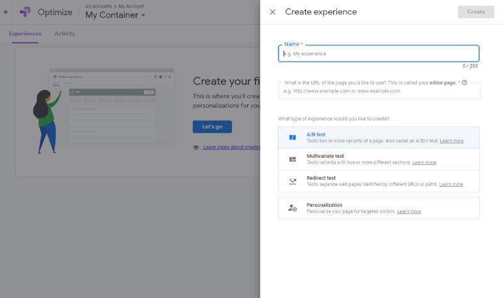
Task: Click the Let's go button
Action: click(x=212, y=127)
